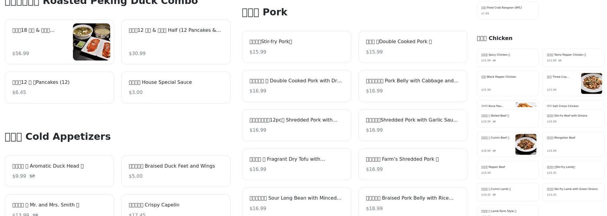Choose the Pancakes (12) menu item
This screenshot has width=607, height=216.
click(59, 87)
